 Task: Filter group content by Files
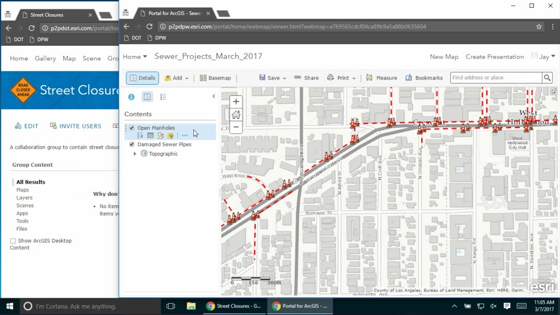[x=22, y=229]
